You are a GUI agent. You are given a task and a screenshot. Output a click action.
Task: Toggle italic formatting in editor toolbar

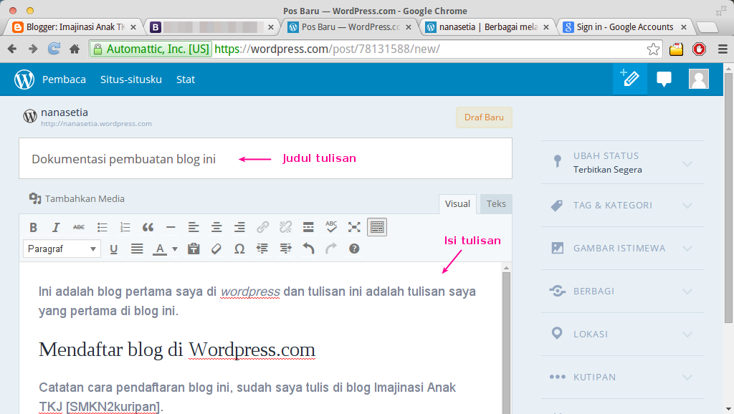click(x=56, y=227)
